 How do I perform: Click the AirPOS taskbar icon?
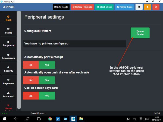(x=73, y=119)
